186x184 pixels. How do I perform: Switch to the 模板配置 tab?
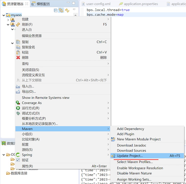[43, 4]
